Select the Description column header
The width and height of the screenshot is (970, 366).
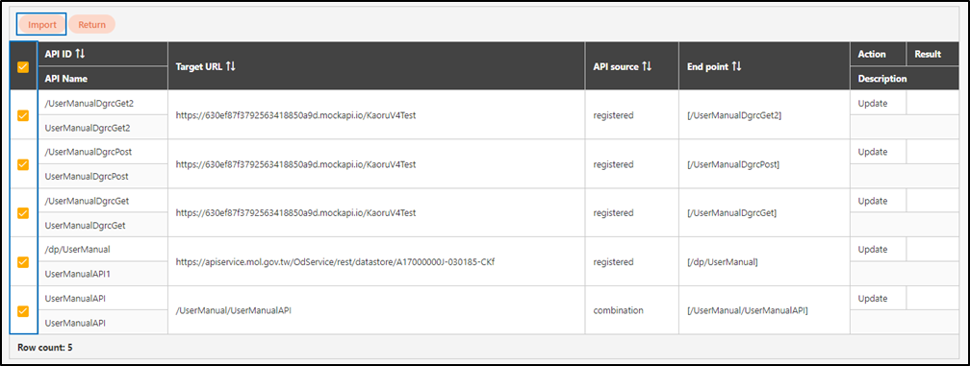coord(905,79)
